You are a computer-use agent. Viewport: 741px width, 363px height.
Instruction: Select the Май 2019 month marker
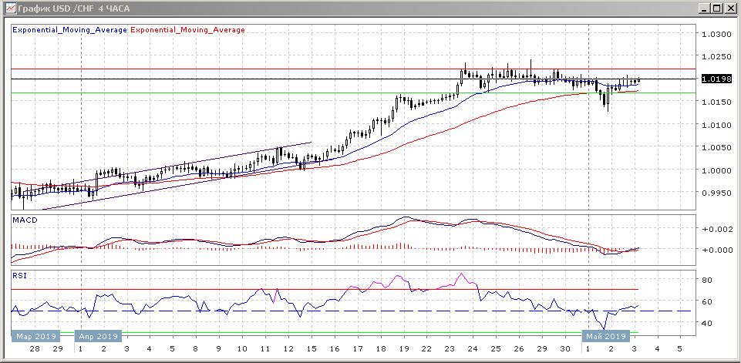[x=604, y=336]
